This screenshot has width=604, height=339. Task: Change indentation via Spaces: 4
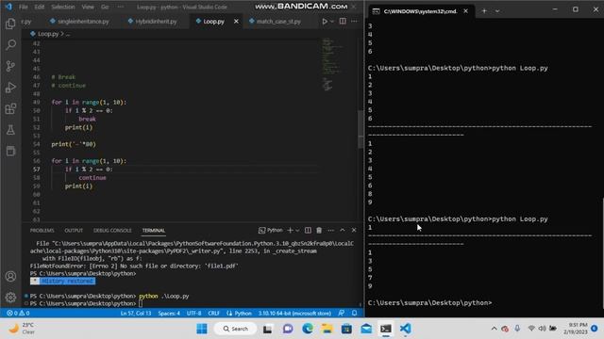coord(169,314)
